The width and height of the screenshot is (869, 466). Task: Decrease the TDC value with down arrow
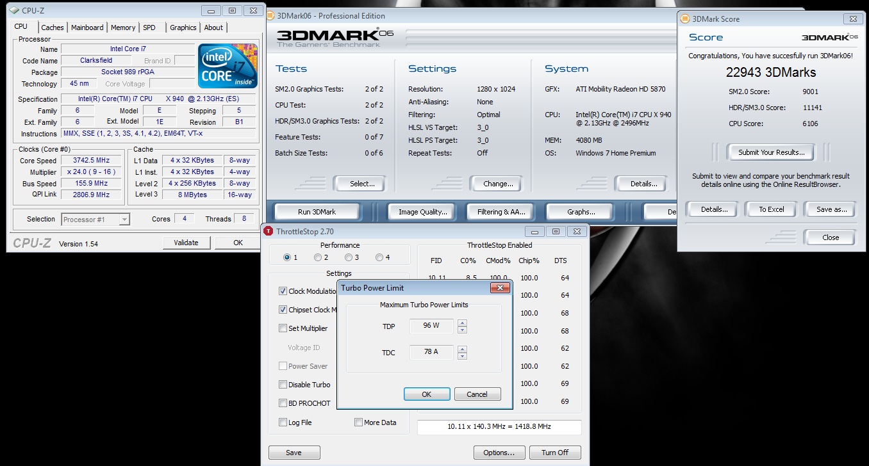click(462, 356)
